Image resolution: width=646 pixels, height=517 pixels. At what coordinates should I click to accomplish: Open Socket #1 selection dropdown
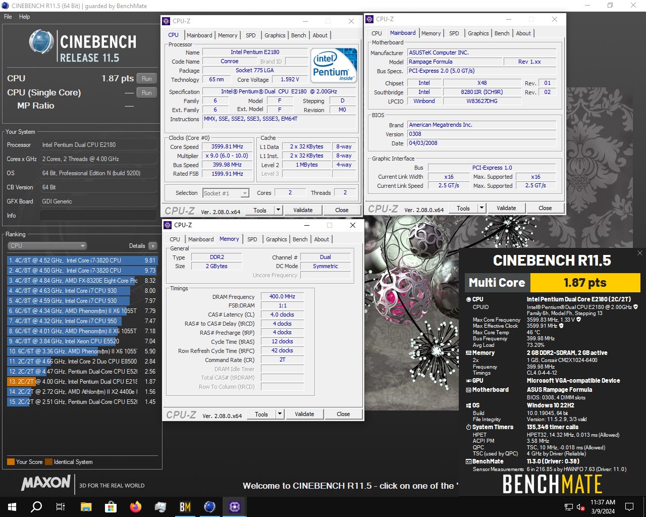(226, 193)
